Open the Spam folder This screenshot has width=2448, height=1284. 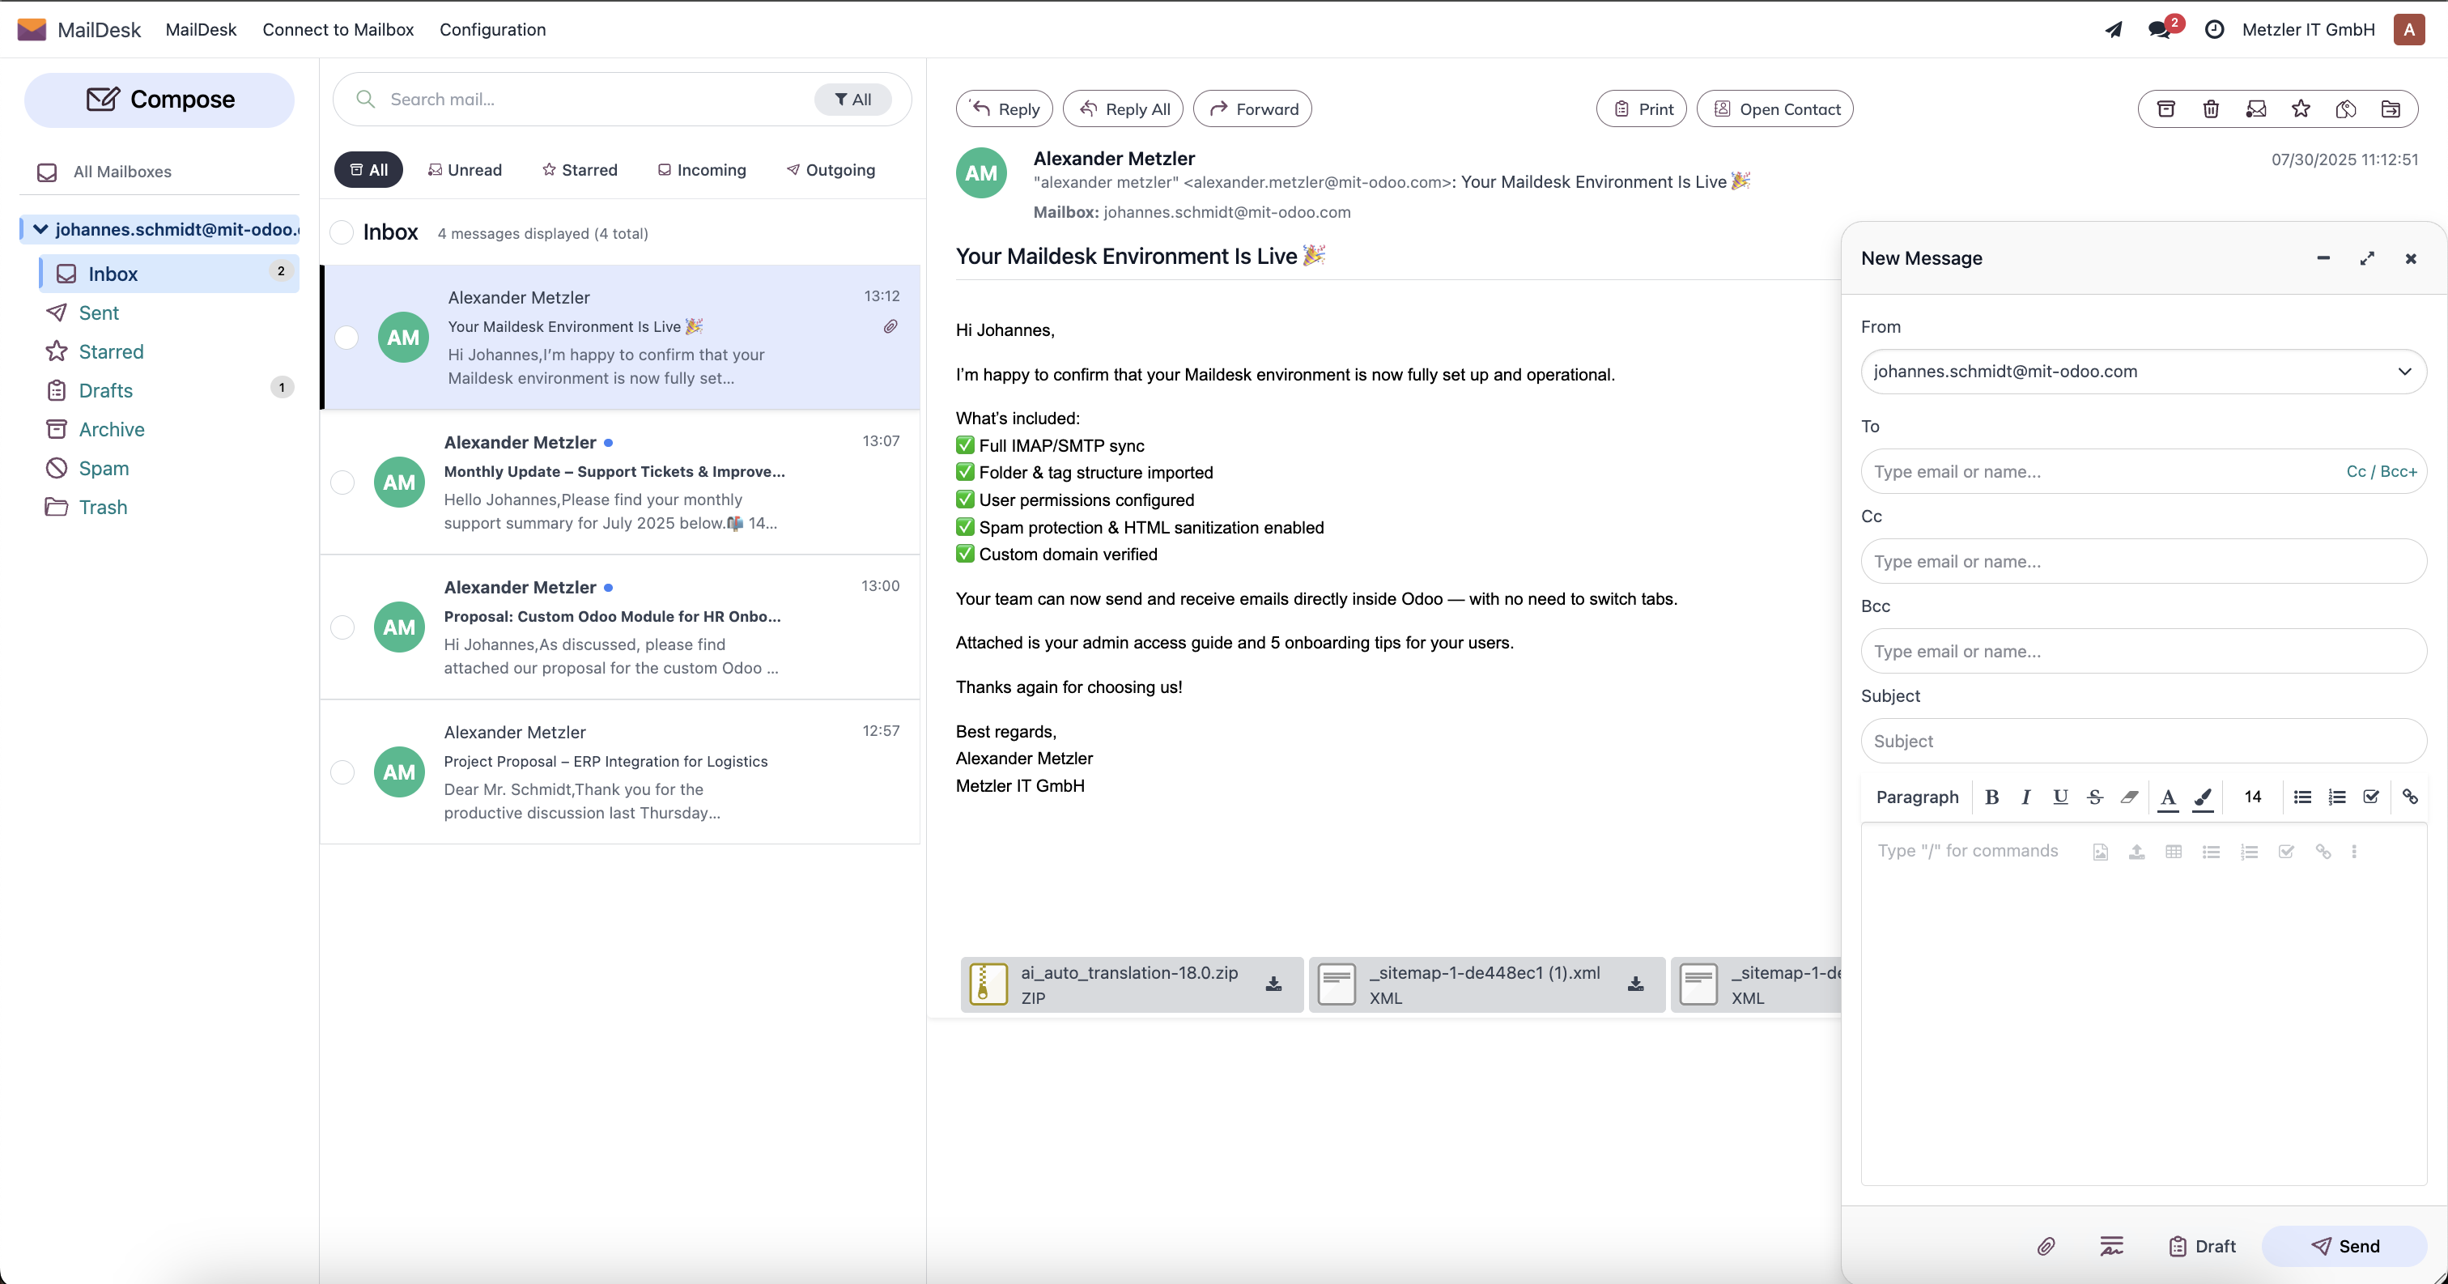pos(103,468)
